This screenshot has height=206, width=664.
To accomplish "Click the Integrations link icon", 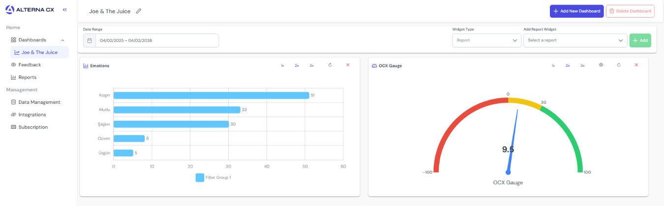I will click(x=14, y=115).
